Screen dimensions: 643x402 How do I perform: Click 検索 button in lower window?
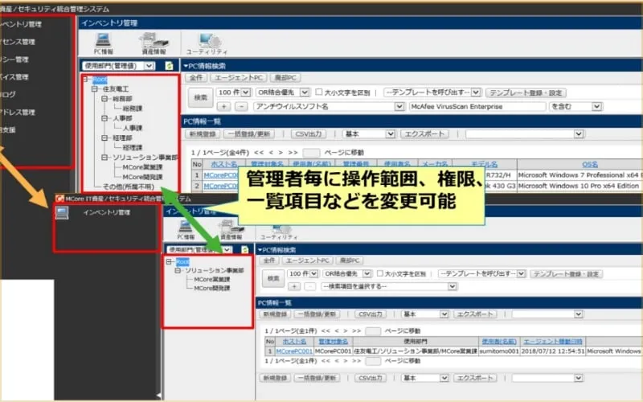click(273, 278)
